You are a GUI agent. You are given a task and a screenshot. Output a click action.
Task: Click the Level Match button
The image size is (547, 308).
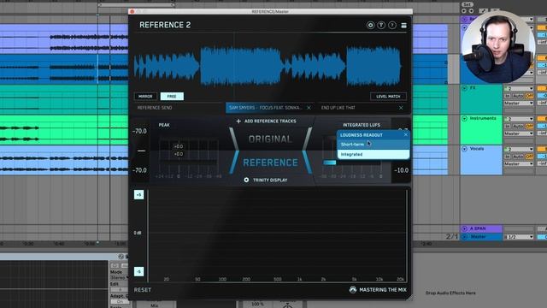click(x=388, y=97)
